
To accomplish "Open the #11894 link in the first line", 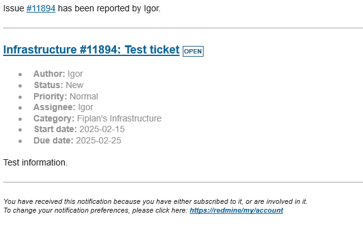I will (41, 9).
